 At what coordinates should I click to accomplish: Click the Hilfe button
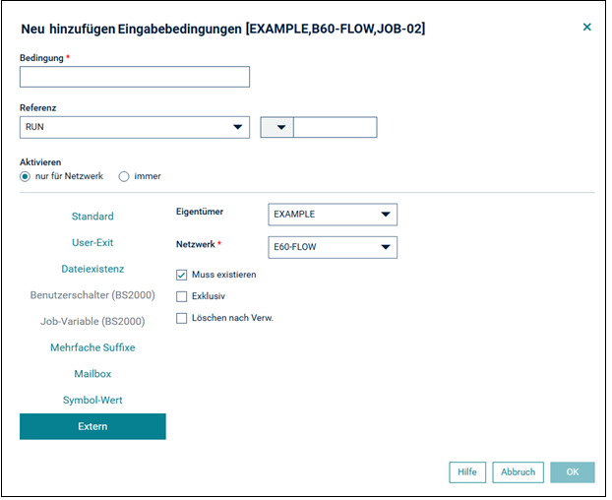[x=467, y=472]
